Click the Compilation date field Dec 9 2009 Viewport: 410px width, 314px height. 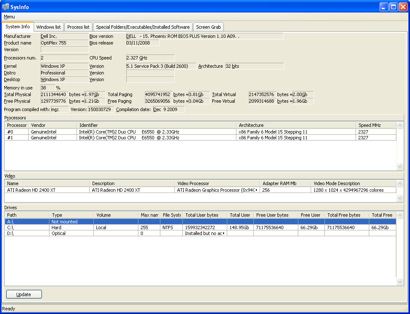(x=169, y=109)
